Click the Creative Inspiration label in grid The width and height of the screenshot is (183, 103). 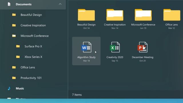[115, 25]
